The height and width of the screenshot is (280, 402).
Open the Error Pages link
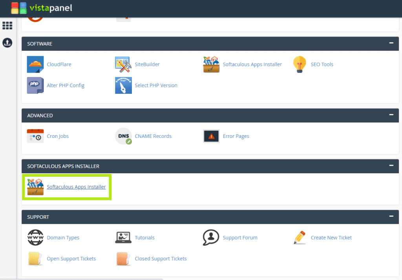(236, 136)
